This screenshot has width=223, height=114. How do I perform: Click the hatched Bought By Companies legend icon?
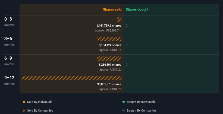pos(124,110)
